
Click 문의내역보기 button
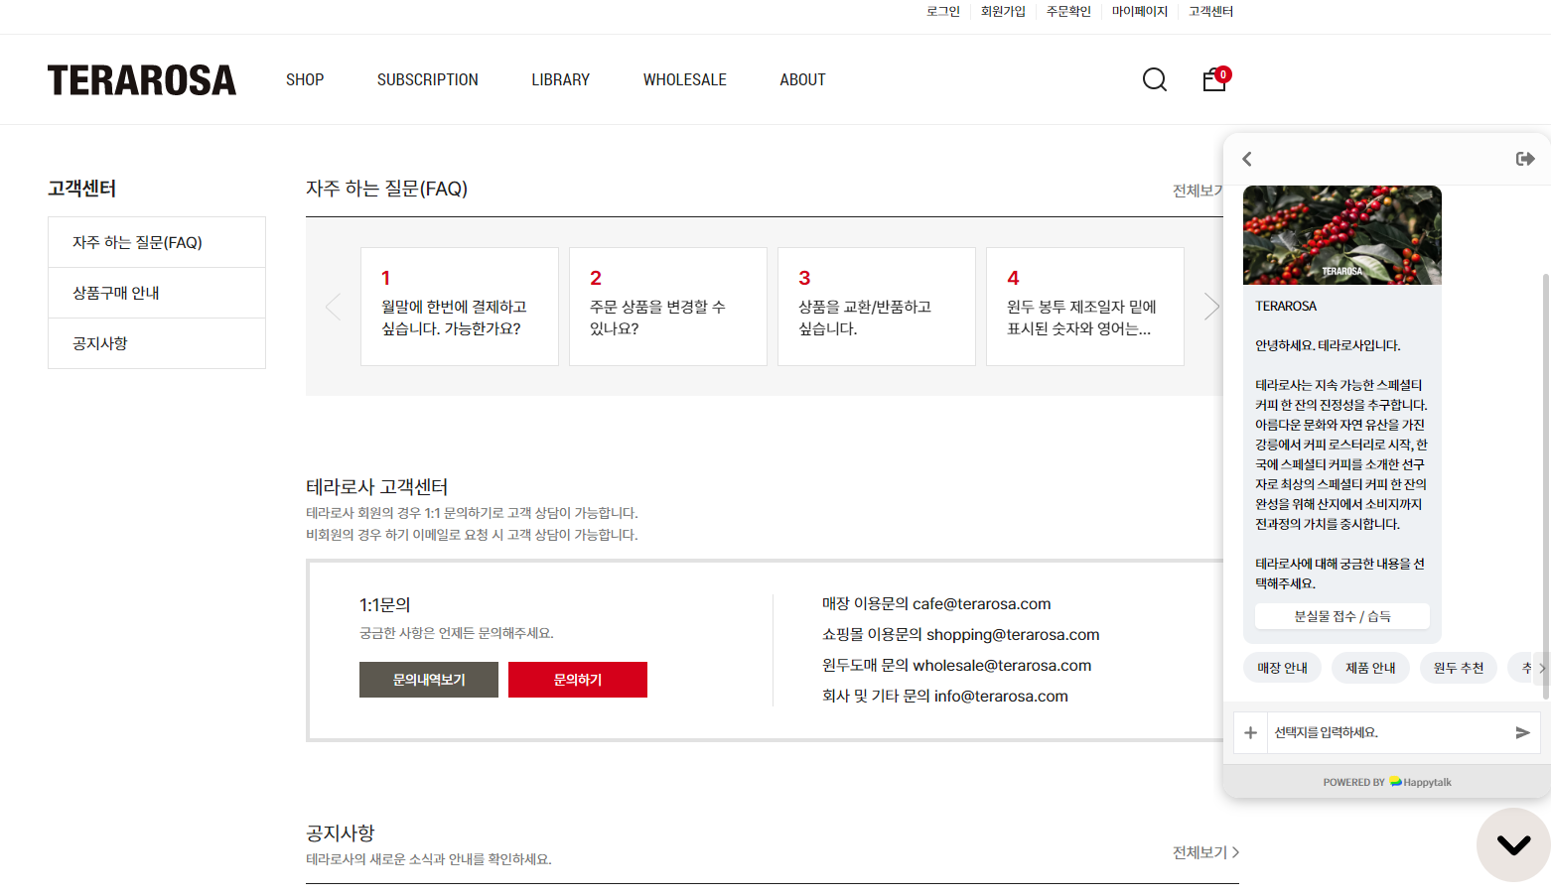click(429, 680)
